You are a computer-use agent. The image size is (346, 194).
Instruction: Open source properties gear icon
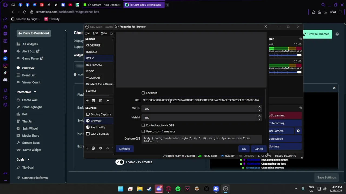[x=101, y=148]
